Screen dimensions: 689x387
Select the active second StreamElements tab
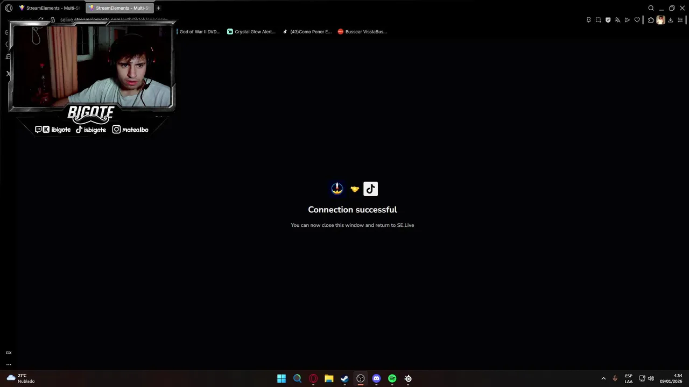point(119,8)
